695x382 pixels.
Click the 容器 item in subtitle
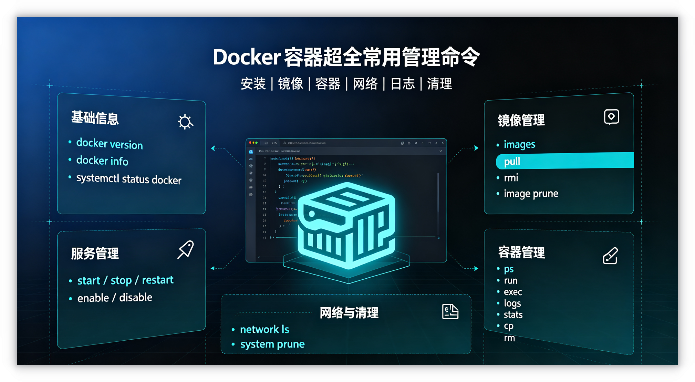[328, 84]
